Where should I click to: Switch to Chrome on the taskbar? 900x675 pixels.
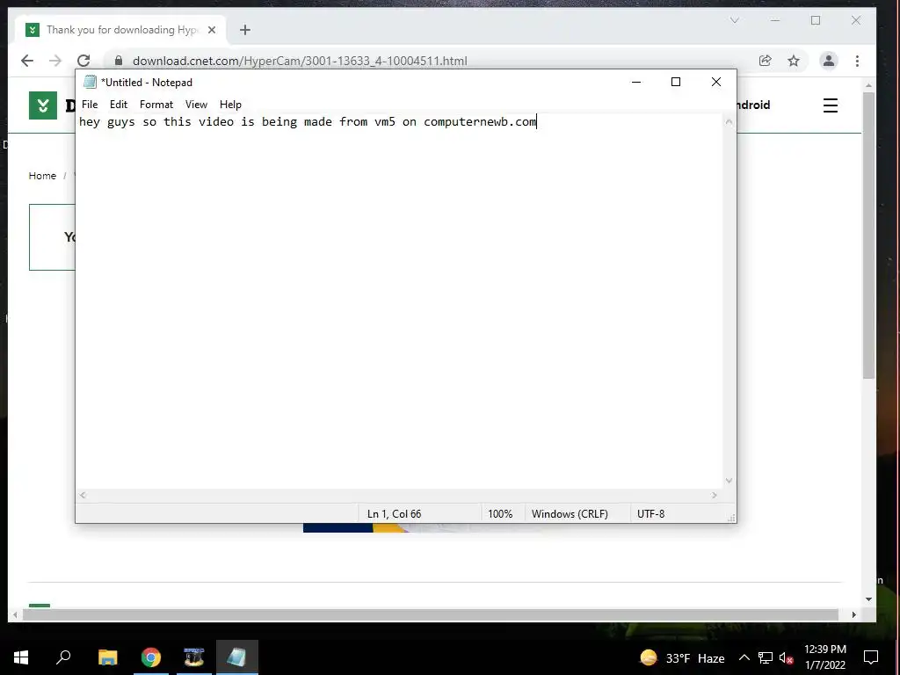[151, 657]
